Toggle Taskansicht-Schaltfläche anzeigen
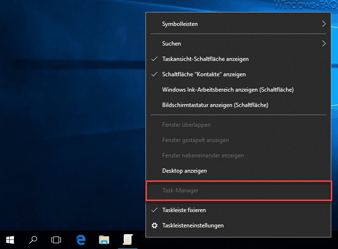Screen dimensions: 338x249 point(238,59)
